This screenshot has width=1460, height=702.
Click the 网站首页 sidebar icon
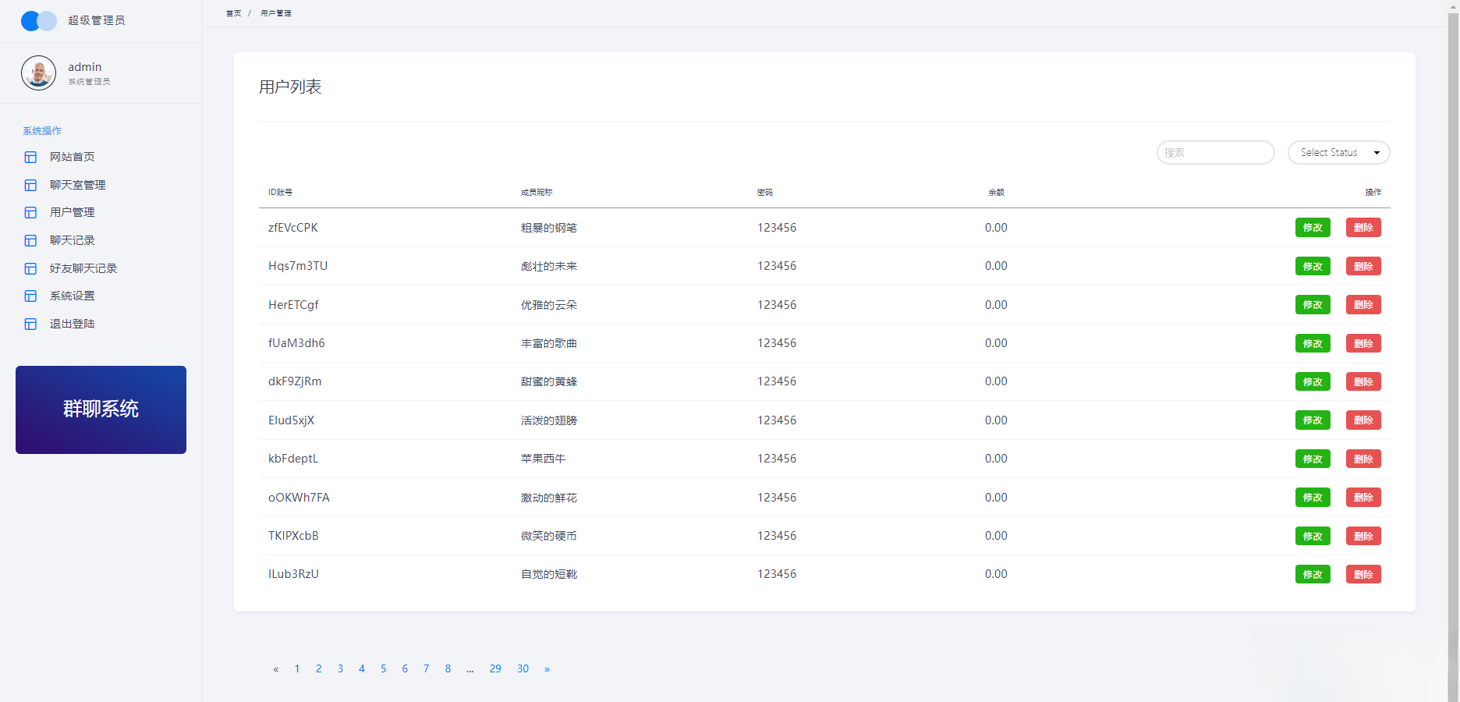pyautogui.click(x=30, y=157)
